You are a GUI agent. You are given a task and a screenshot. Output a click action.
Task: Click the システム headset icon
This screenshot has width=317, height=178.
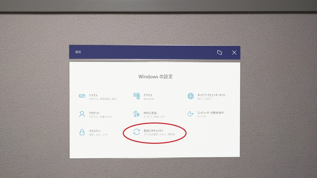click(x=82, y=96)
